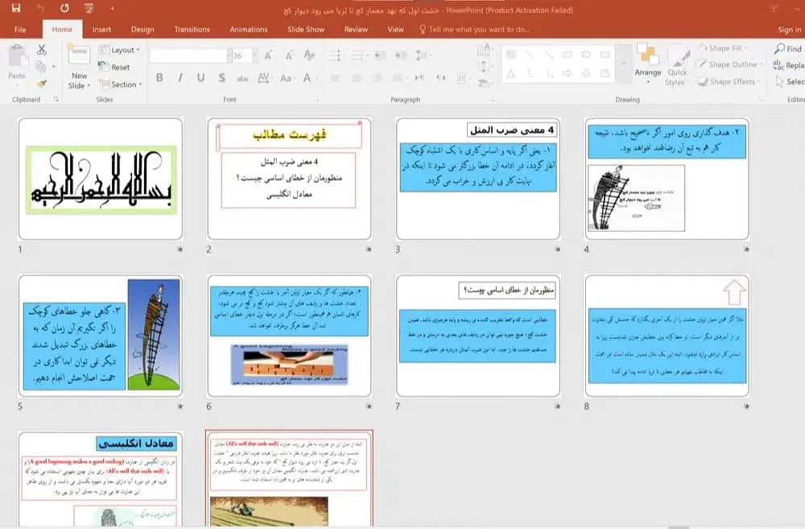This screenshot has height=529, width=805.
Task: Click Sign in
Action: [x=789, y=30]
